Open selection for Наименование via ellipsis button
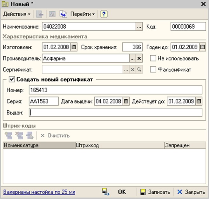The height and width of the screenshot is (199, 209). point(139,27)
